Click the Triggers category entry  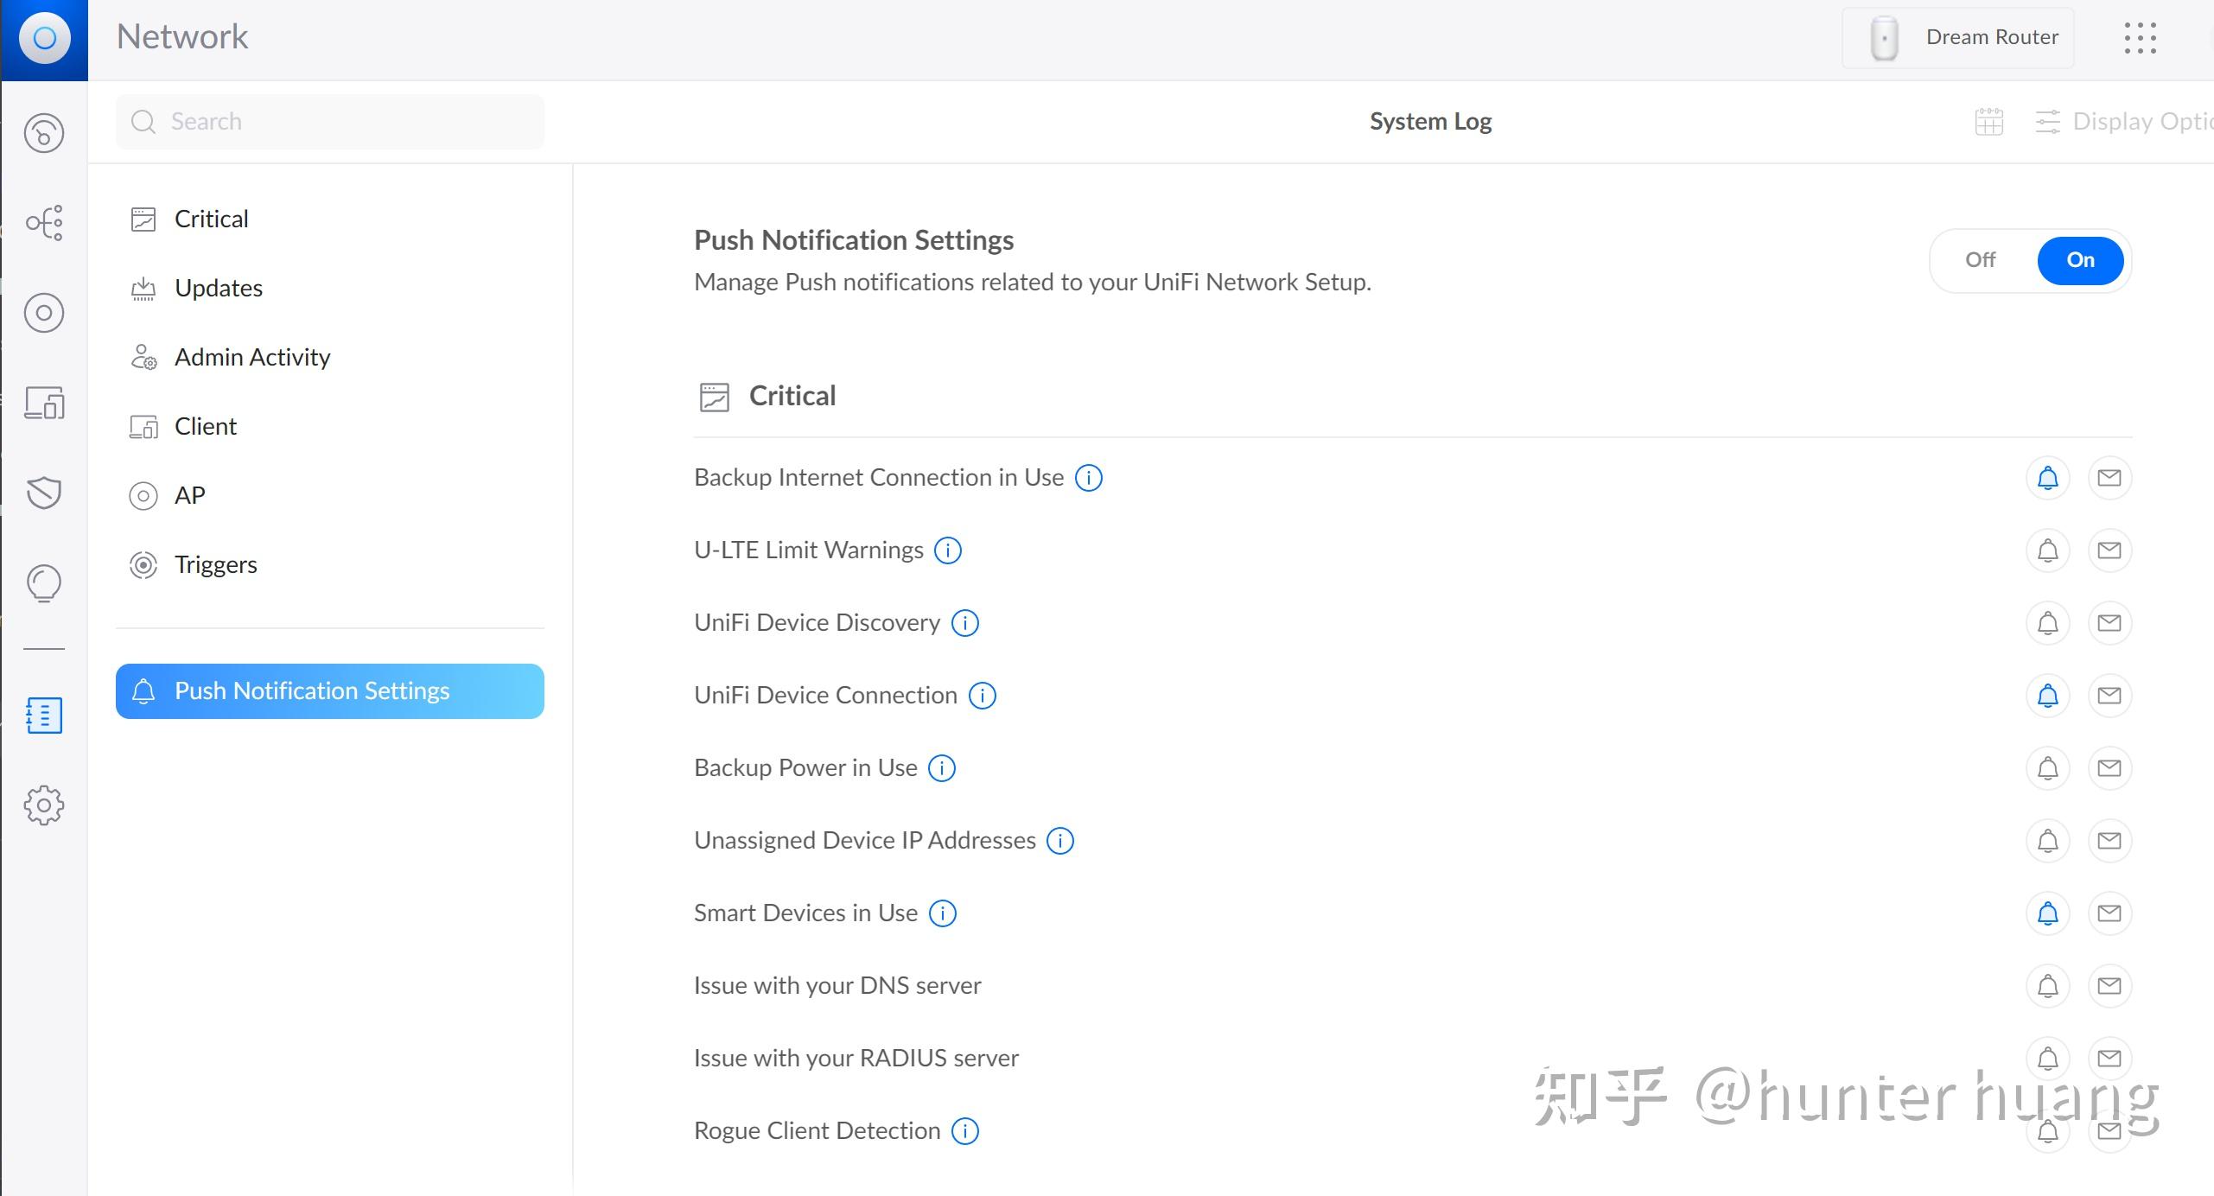click(216, 564)
